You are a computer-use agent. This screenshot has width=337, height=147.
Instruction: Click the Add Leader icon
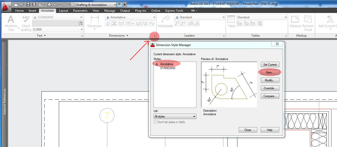point(177,23)
